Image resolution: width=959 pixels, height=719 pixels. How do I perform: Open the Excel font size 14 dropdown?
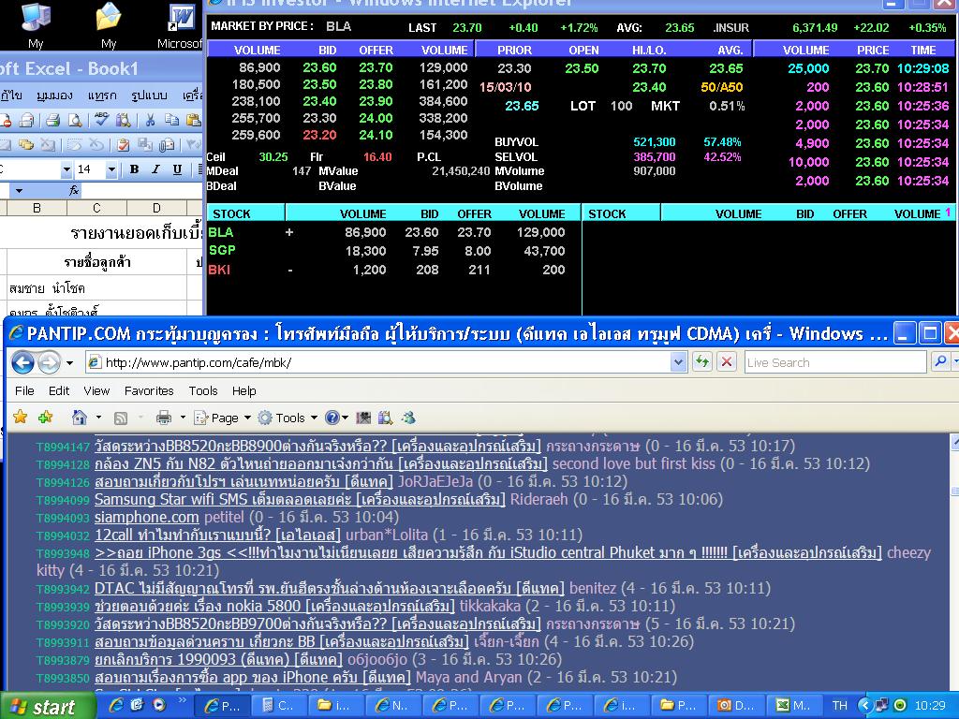111,169
